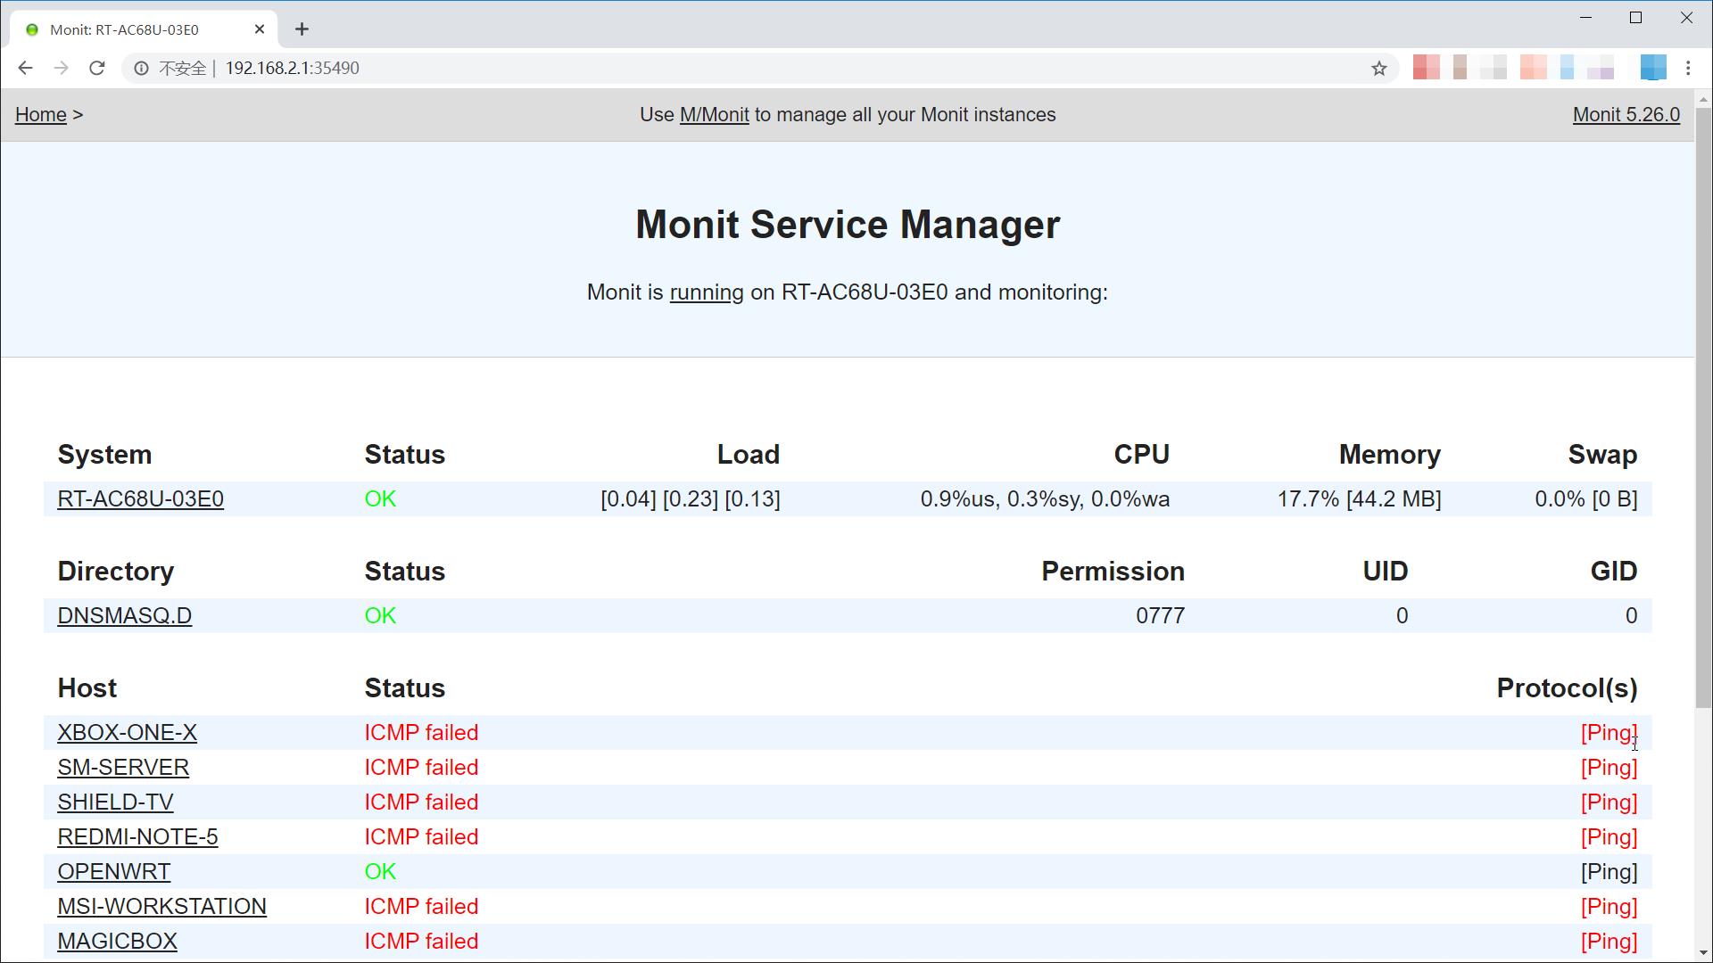Reload the Monit page
This screenshot has width=1713, height=963.
(97, 68)
